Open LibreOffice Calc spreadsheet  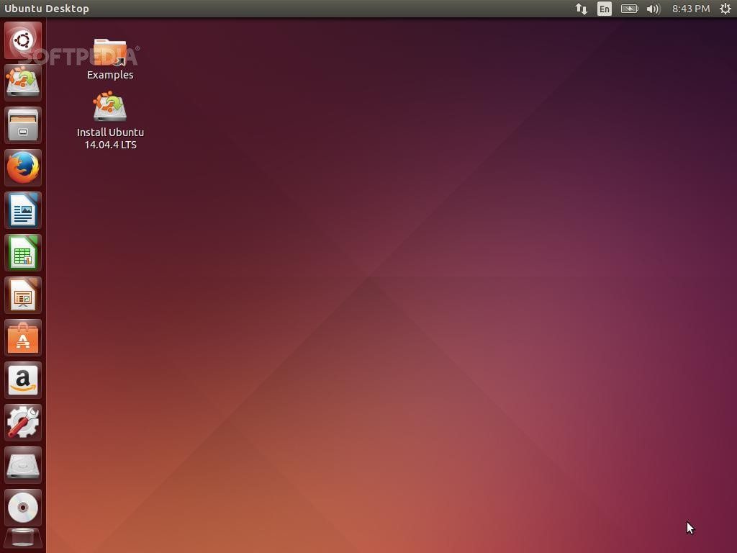22,253
